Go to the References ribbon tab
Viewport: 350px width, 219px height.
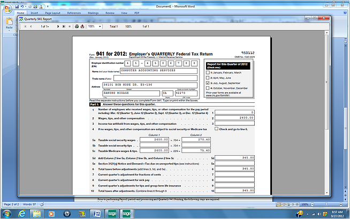(x=74, y=13)
